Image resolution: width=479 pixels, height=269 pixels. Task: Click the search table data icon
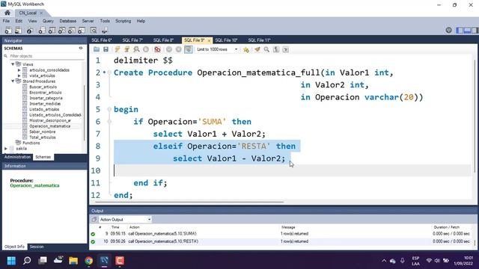point(93,31)
